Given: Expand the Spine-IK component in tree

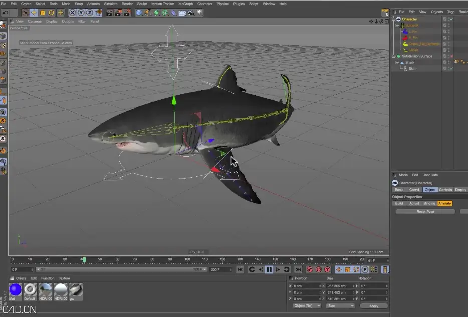Looking at the screenshot, I should pos(397,25).
